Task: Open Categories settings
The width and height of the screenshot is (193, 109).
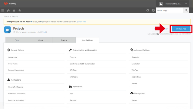Action: tap(135, 57)
